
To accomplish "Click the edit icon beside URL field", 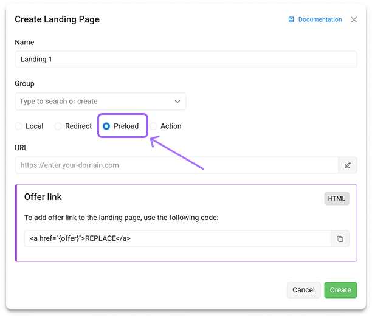I will (x=348, y=165).
